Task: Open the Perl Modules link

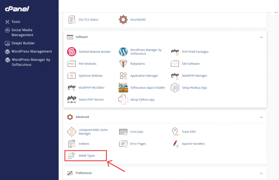Action: [x=87, y=64]
